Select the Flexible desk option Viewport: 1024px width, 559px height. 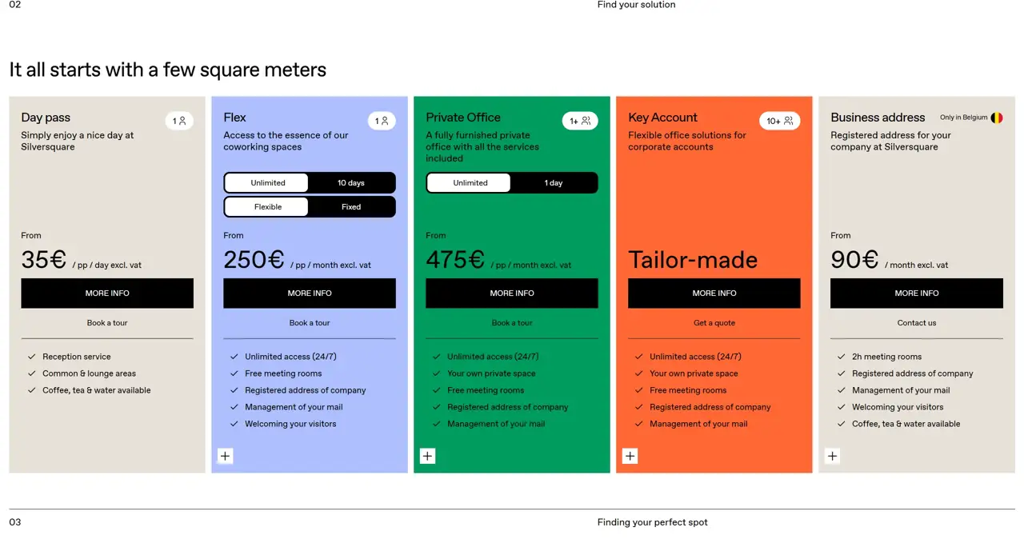pos(267,207)
